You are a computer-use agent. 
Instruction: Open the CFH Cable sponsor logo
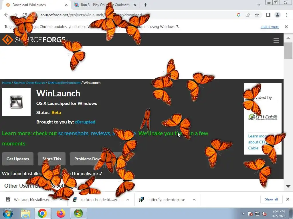tap(263, 117)
